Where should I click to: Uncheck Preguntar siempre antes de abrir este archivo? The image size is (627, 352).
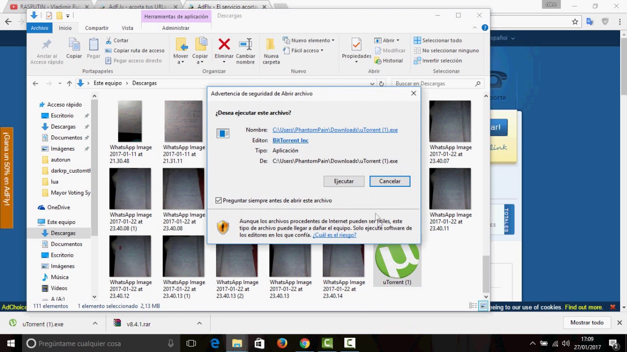(218, 200)
